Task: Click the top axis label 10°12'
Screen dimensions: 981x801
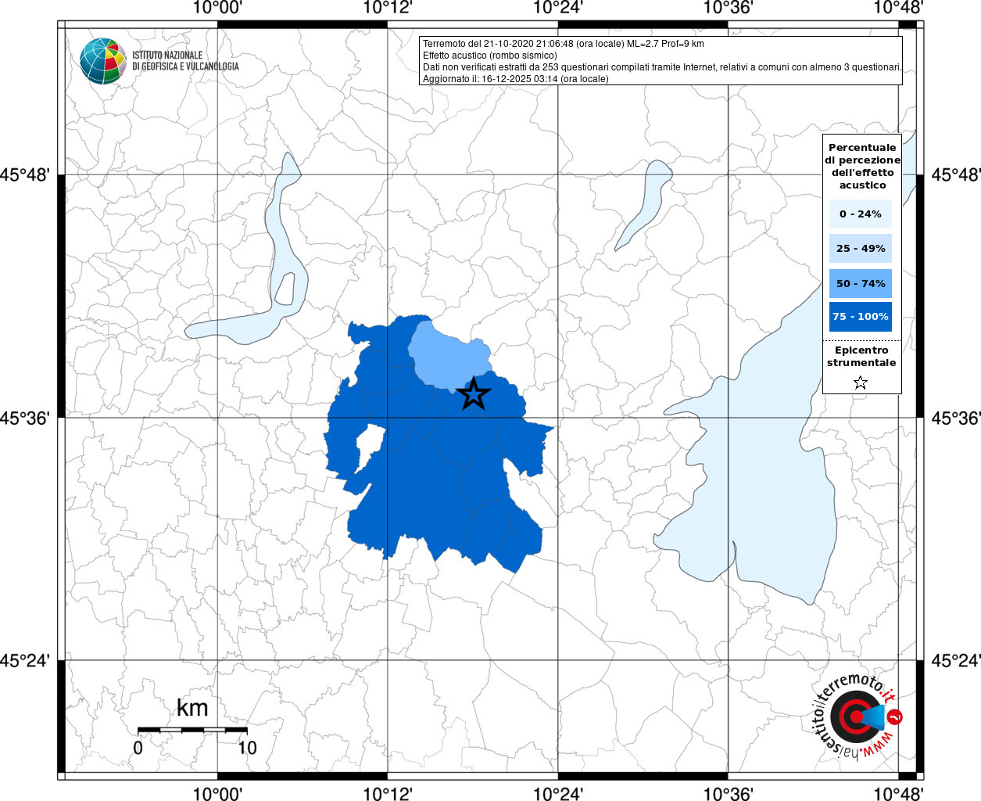Action: 387,8
